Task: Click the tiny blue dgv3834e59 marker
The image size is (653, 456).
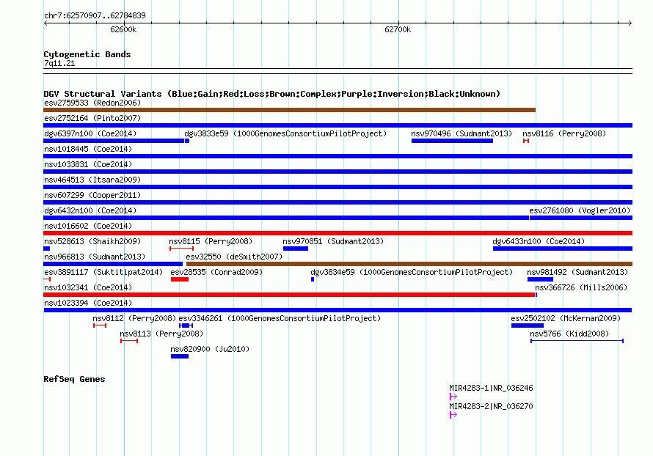Action: pyautogui.click(x=313, y=279)
